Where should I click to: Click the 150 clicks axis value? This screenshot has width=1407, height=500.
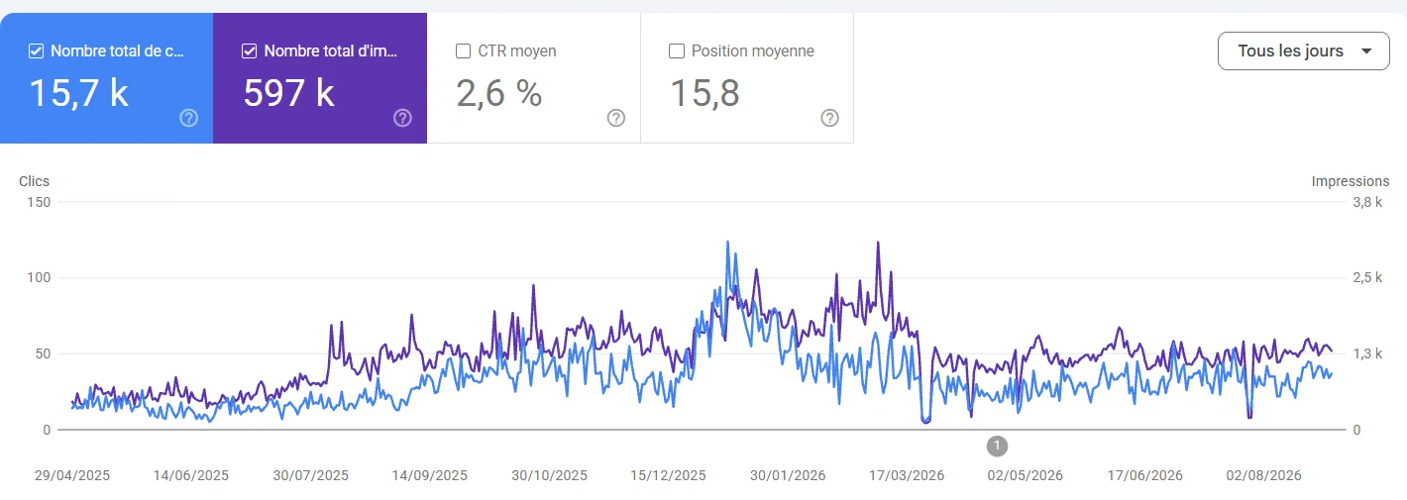(39, 202)
